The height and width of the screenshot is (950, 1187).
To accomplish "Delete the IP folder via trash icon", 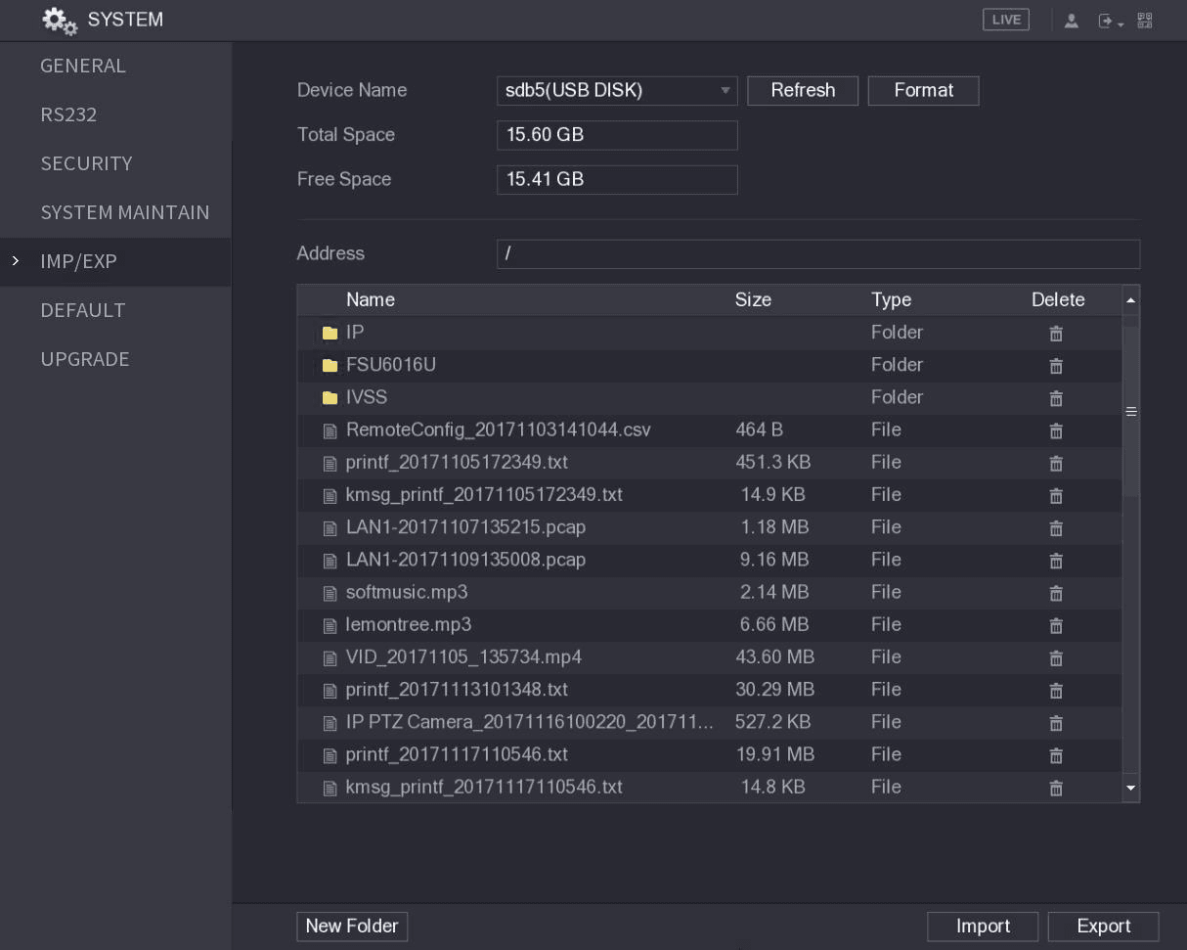I will [x=1056, y=334].
